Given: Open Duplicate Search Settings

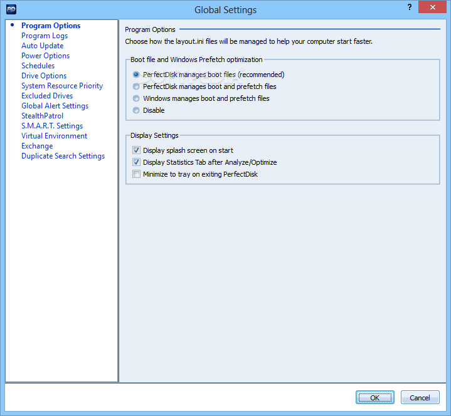Looking at the screenshot, I should click(x=63, y=156).
